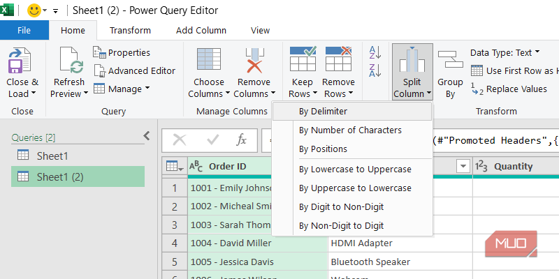Collapse the Queries pane with the chevron
The image size is (559, 279).
(147, 135)
